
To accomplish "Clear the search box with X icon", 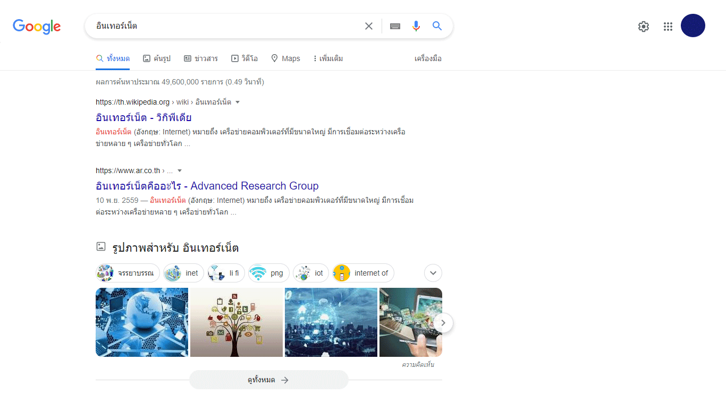I will click(x=368, y=26).
